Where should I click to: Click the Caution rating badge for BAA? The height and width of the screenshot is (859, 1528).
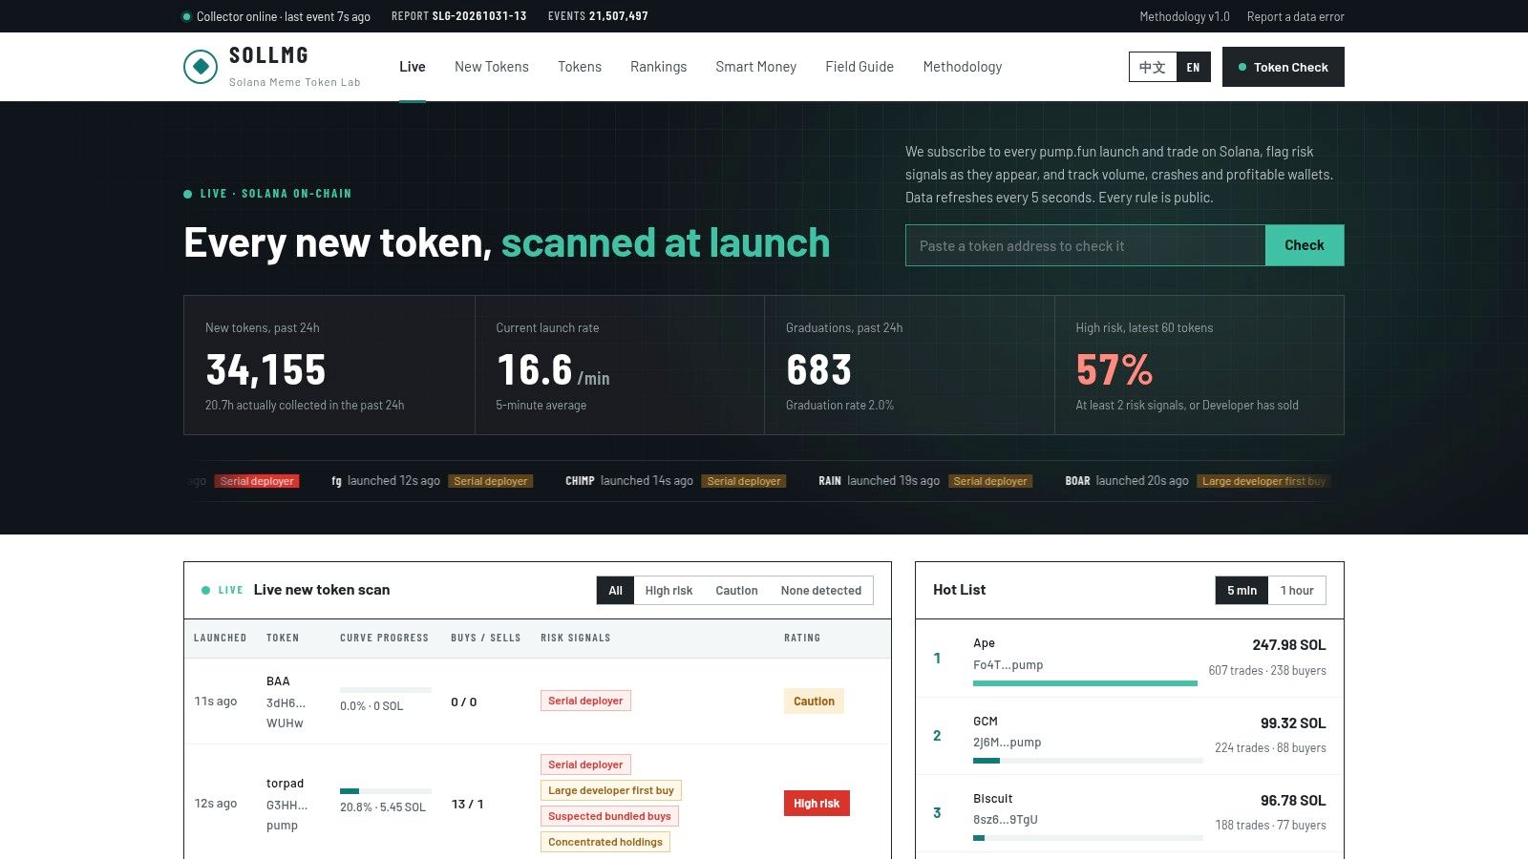click(x=814, y=702)
